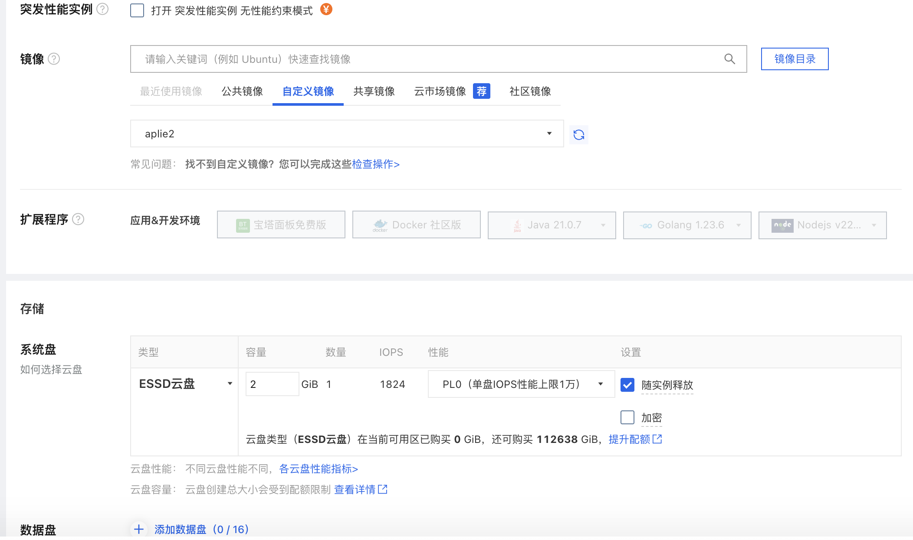This screenshot has height=540, width=913.
Task: Click the system disk capacity input field
Action: pos(272,384)
